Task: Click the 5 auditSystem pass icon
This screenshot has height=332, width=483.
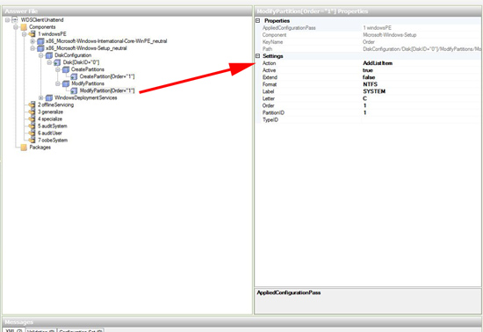Action: (32, 126)
